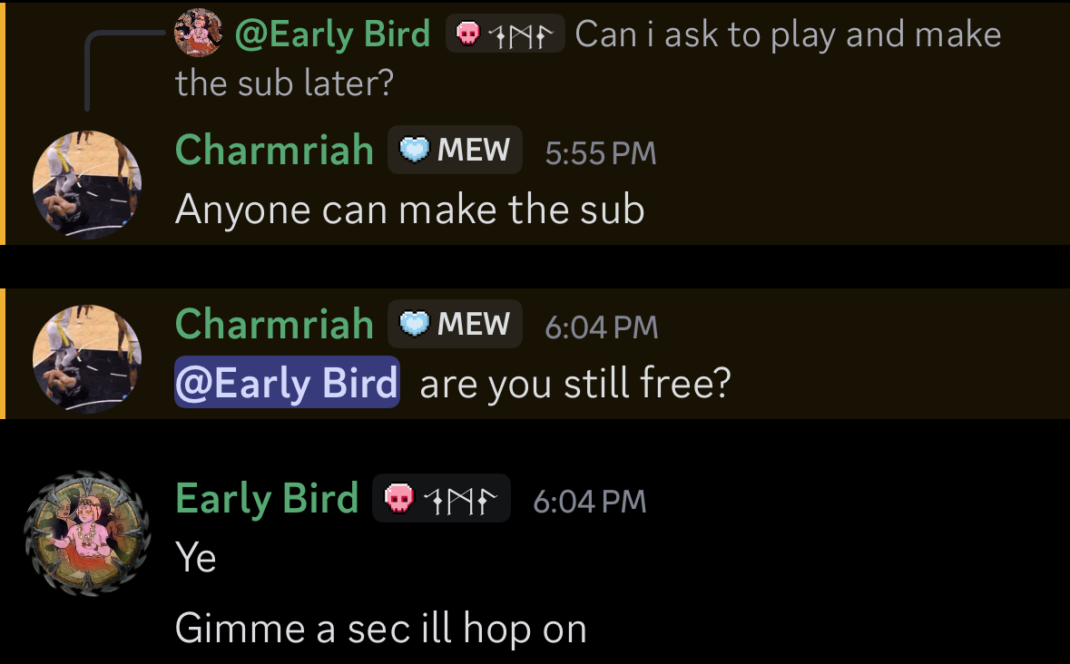Select the 'Gimme a sec ill hop on' message
Image resolution: width=1070 pixels, height=664 pixels.
(381, 628)
